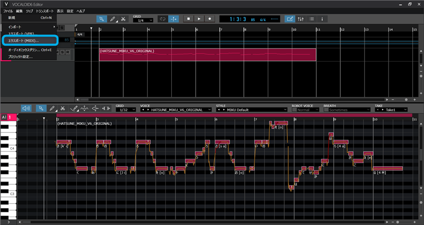Toggle the Record arm R button on the track
This screenshot has height=225, width=424.
[x=68, y=52]
